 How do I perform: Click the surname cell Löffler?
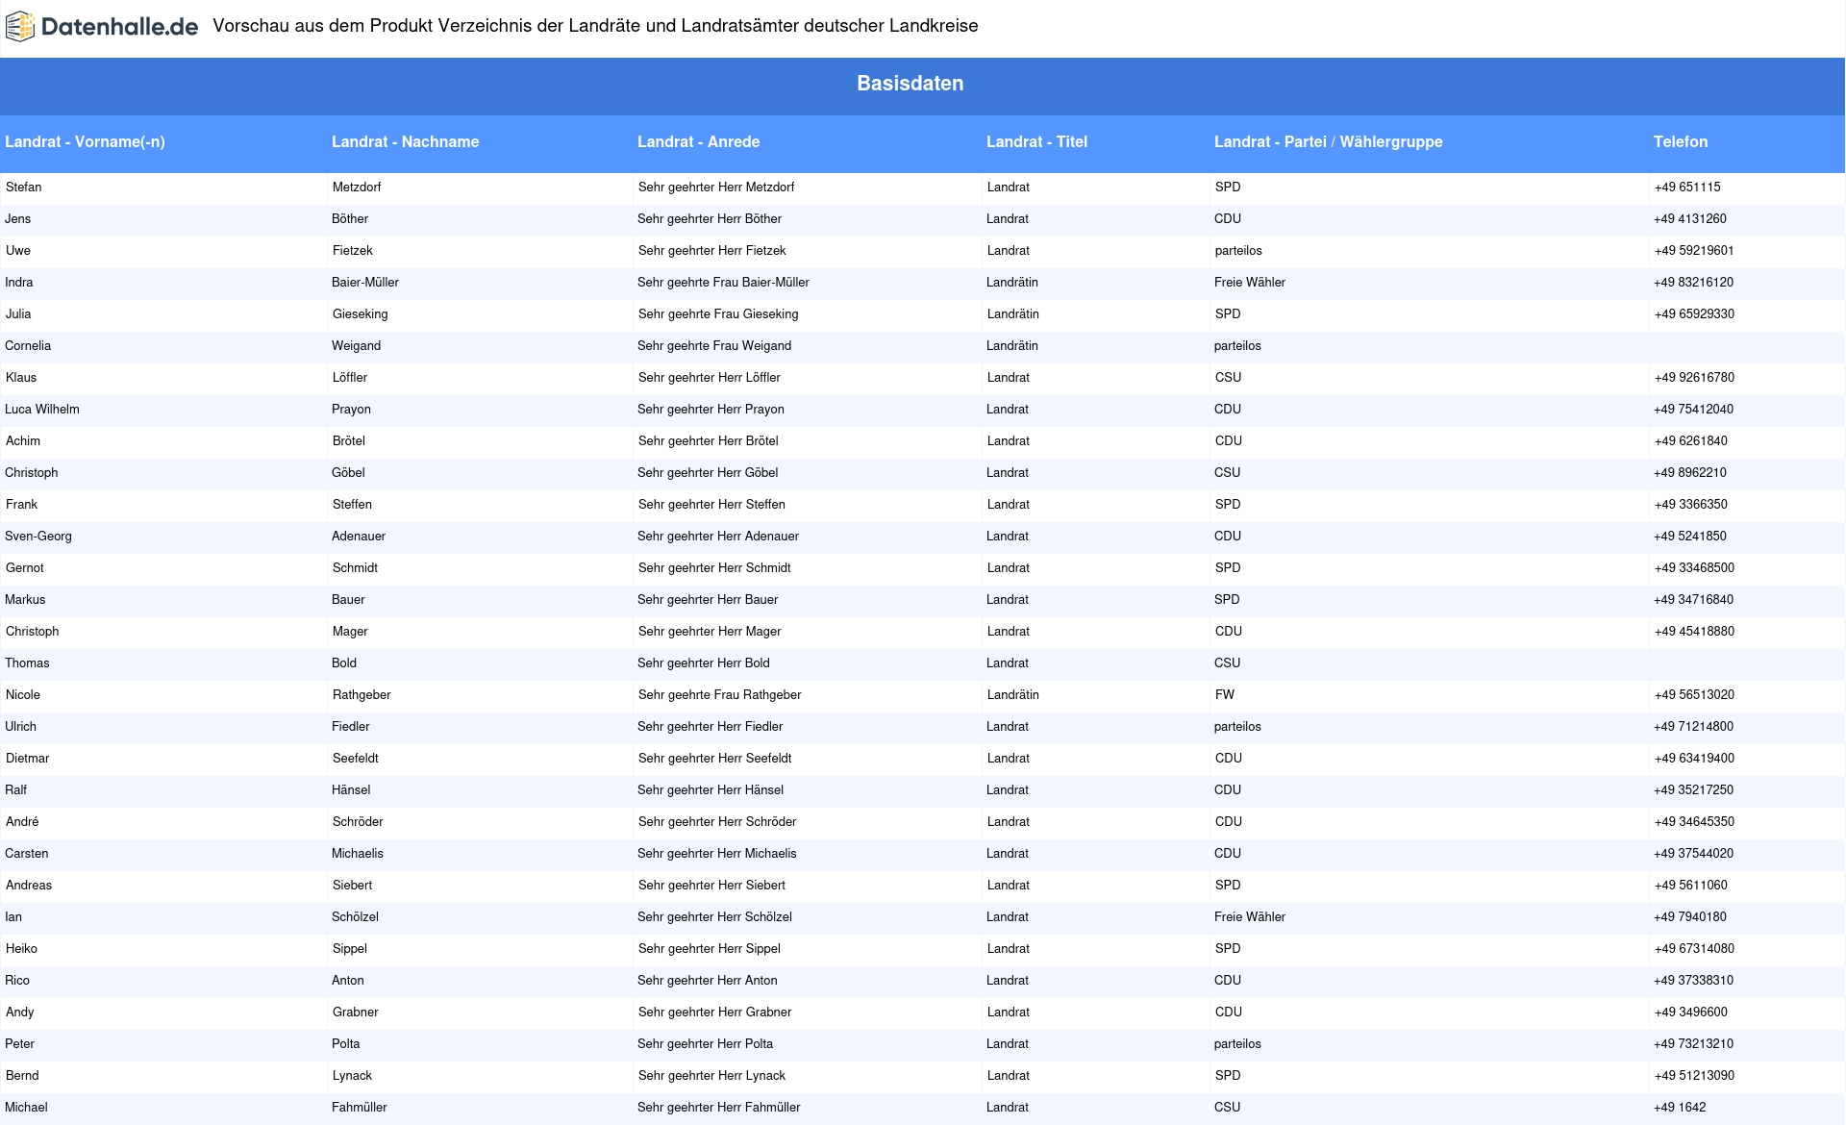pos(350,378)
